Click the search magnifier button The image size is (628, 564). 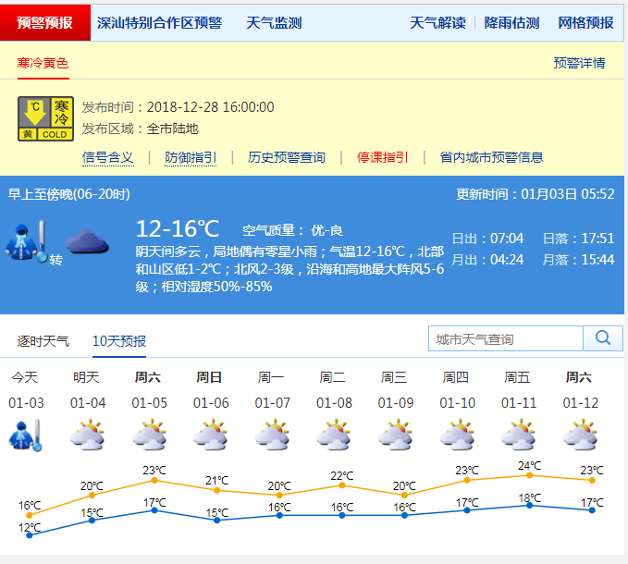[603, 339]
